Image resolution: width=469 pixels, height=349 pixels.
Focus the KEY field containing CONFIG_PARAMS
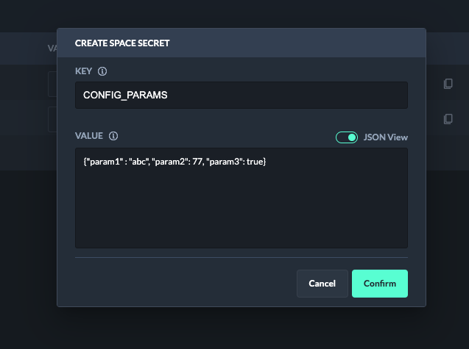point(241,95)
